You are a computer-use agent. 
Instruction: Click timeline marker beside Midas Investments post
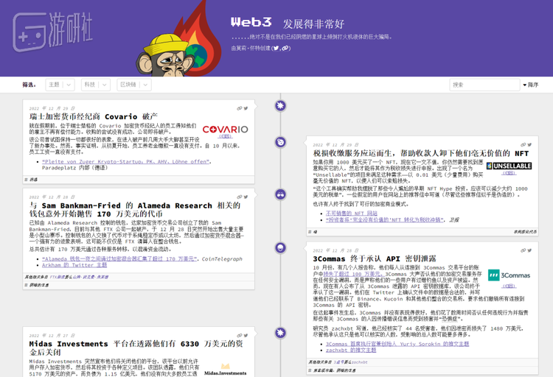pos(280,333)
